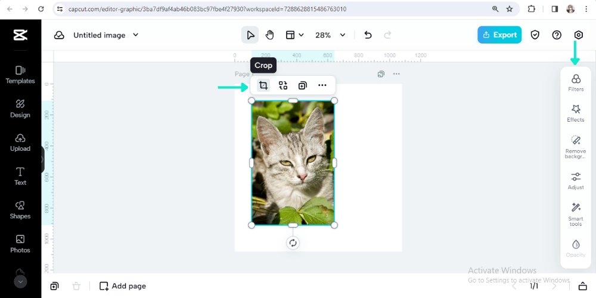Open the Shapes panel
Image resolution: width=596 pixels, height=298 pixels.
pyautogui.click(x=20, y=210)
